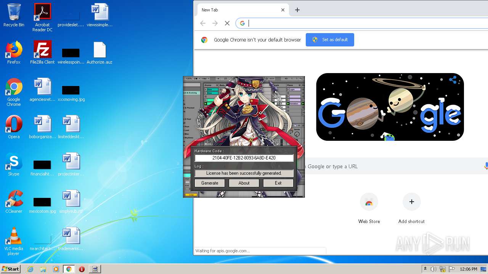Screen dimensions: 488x274
Task: Click the Hardware Code input field
Action: (244, 158)
